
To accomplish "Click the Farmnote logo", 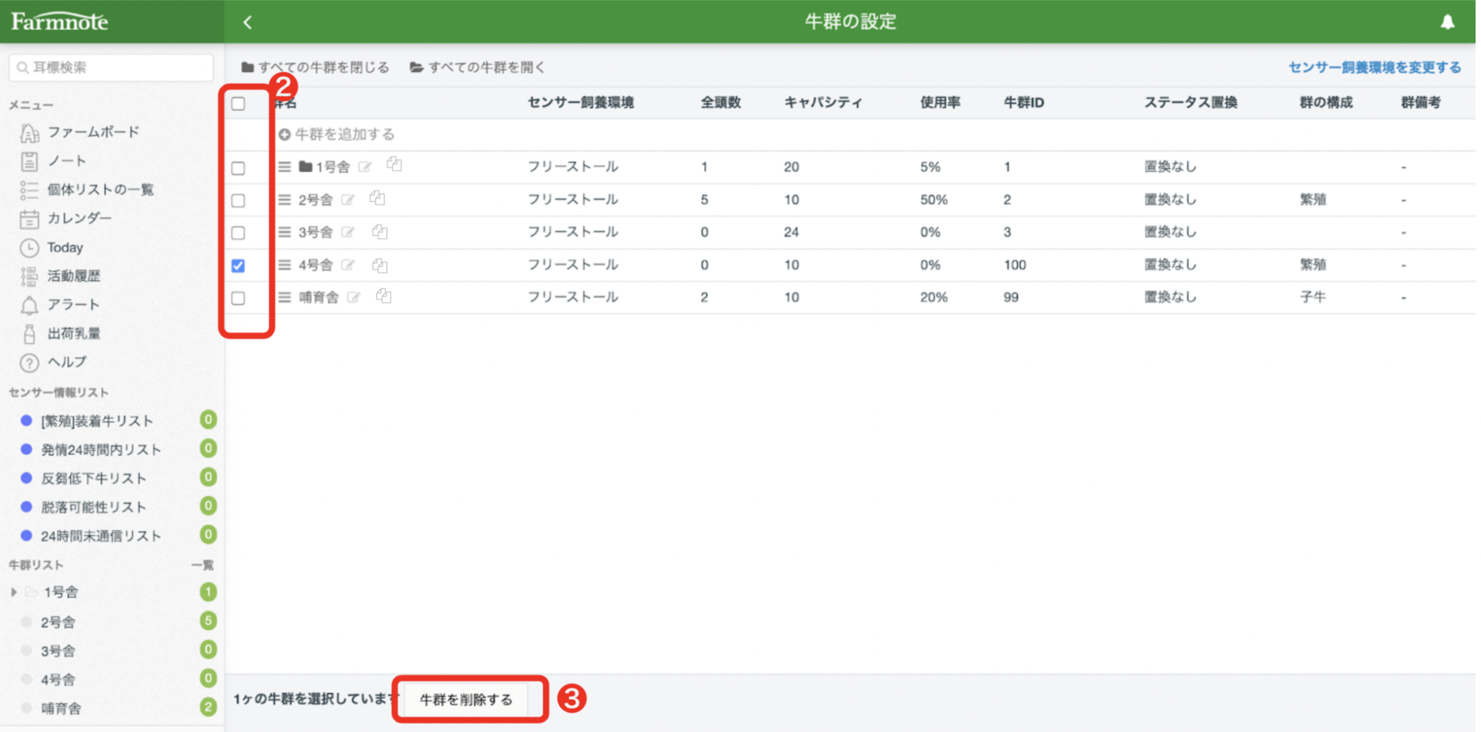I will pos(59,22).
